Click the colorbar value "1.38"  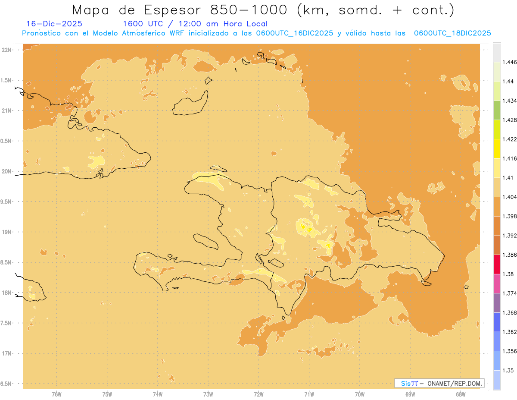pos(508,274)
